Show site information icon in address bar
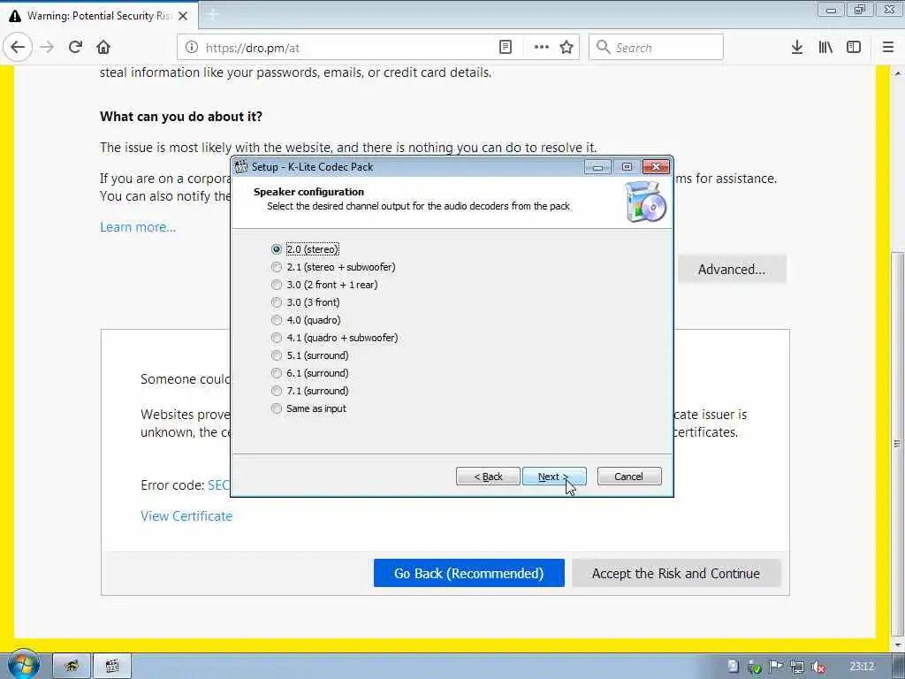905x679 pixels. pos(192,48)
